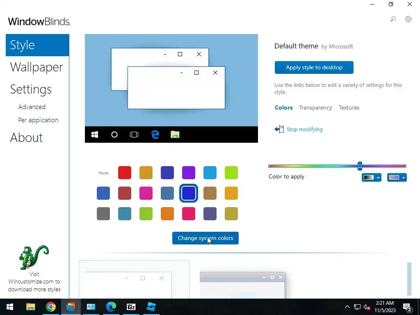The height and width of the screenshot is (315, 420).
Task: Pick the dark red brick swatch
Action: 125,193
